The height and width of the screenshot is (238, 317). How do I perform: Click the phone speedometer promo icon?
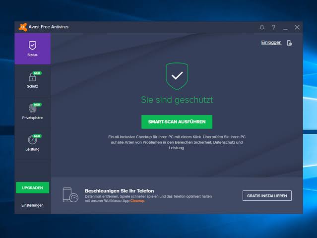tap(70, 195)
